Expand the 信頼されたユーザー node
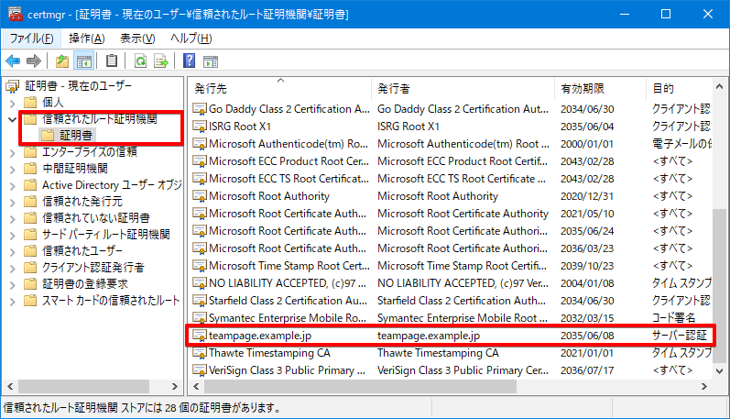Screen dimensions: 730x419 pos(13,252)
